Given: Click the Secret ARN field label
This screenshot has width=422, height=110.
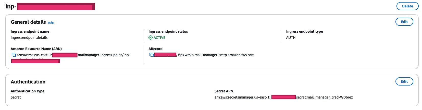Looking at the screenshot, I should point(224,91).
